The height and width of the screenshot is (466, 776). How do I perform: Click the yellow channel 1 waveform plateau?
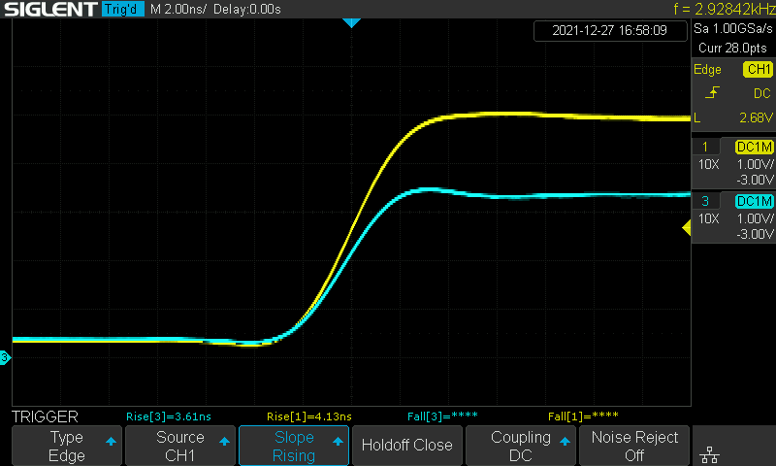pyautogui.click(x=565, y=116)
